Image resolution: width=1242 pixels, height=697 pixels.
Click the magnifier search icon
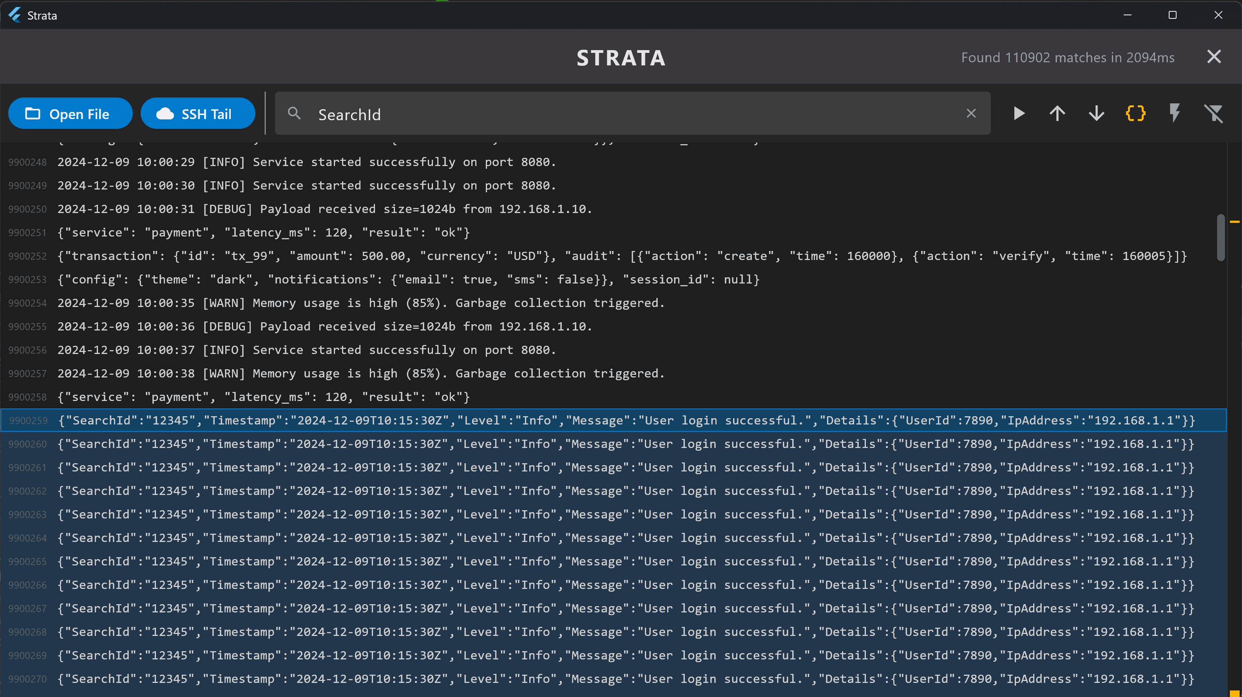(294, 113)
